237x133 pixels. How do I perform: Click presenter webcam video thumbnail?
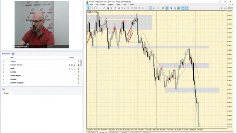(42, 25)
